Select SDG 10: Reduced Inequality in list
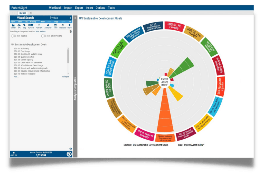Image resolution: width=263 pixels, height=175 pixels. tap(25, 74)
